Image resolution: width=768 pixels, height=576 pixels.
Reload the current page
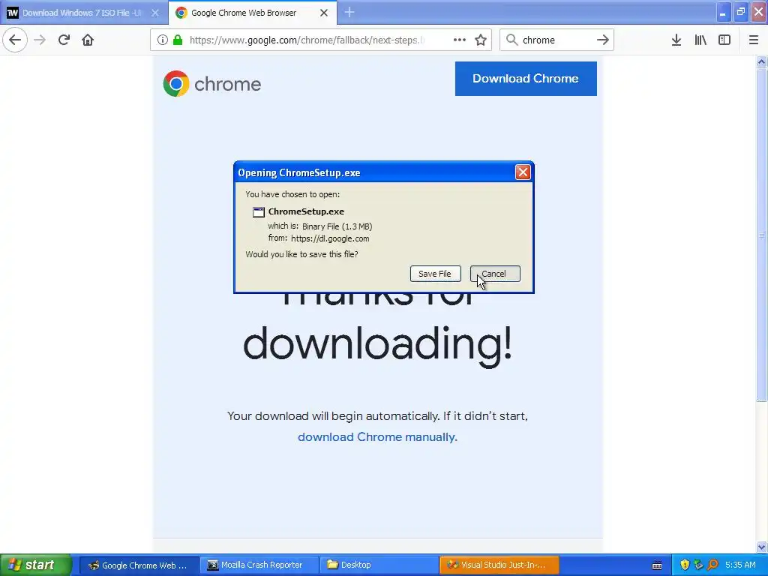pos(64,40)
